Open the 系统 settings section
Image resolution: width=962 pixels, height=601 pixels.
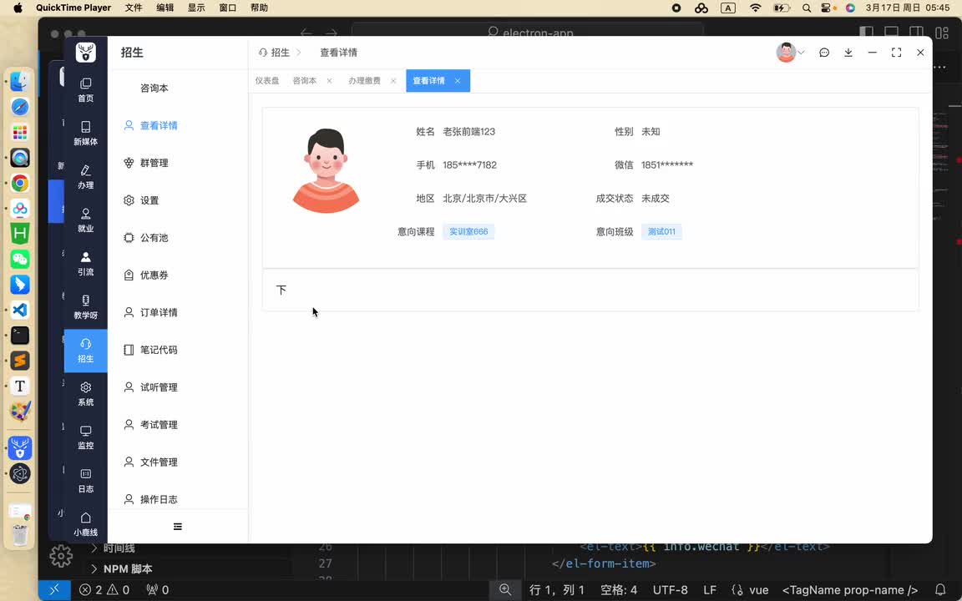[x=85, y=394]
